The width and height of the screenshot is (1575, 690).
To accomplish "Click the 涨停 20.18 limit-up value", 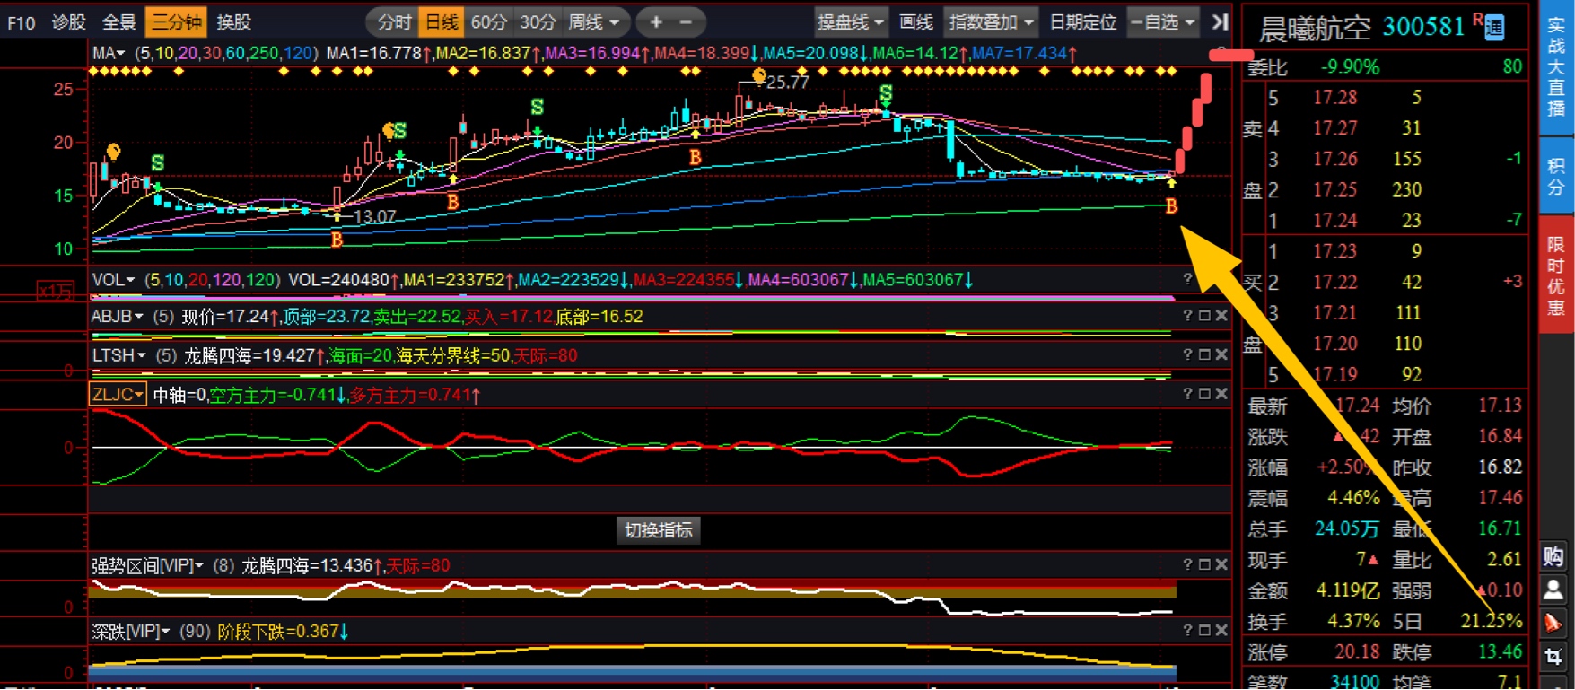I will click(x=1357, y=652).
